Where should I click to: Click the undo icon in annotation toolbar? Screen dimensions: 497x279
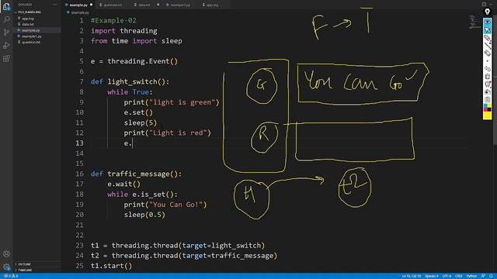[x=488, y=69]
